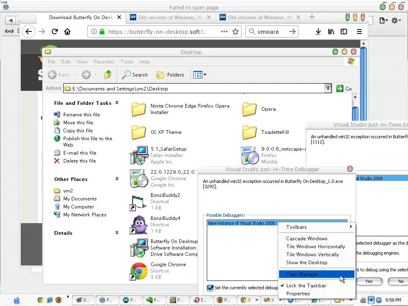Select ToadetteKill folder
Image resolution: width=408 pixels, height=306 pixels.
point(249,132)
